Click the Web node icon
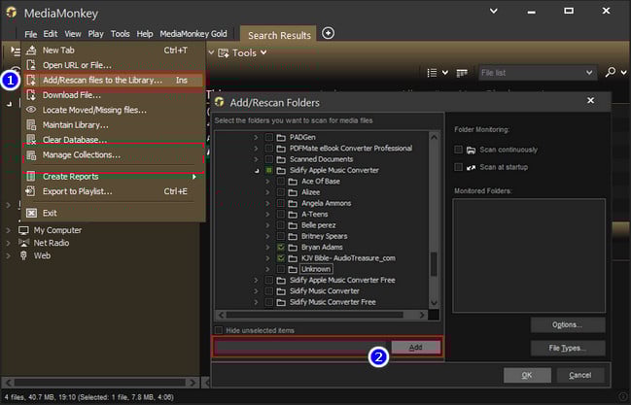631x405 pixels. 23,255
